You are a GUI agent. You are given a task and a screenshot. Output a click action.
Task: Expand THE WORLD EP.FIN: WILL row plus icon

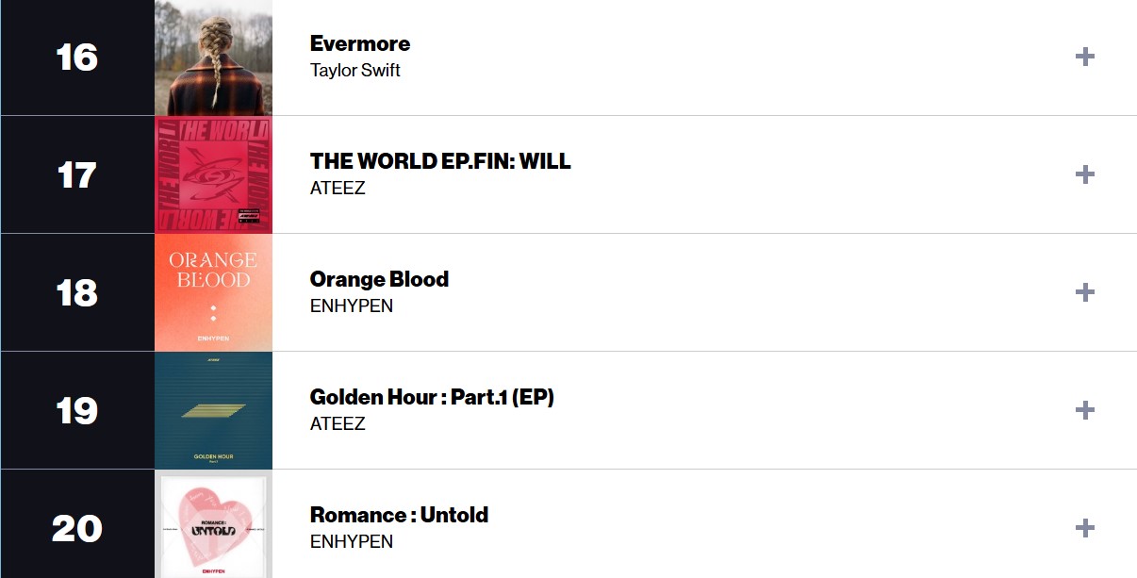pyautogui.click(x=1084, y=174)
